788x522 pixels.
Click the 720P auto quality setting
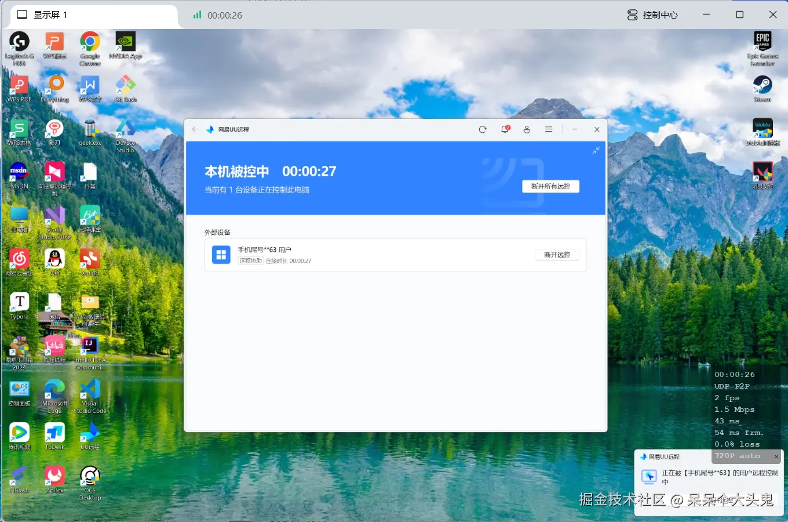click(737, 456)
